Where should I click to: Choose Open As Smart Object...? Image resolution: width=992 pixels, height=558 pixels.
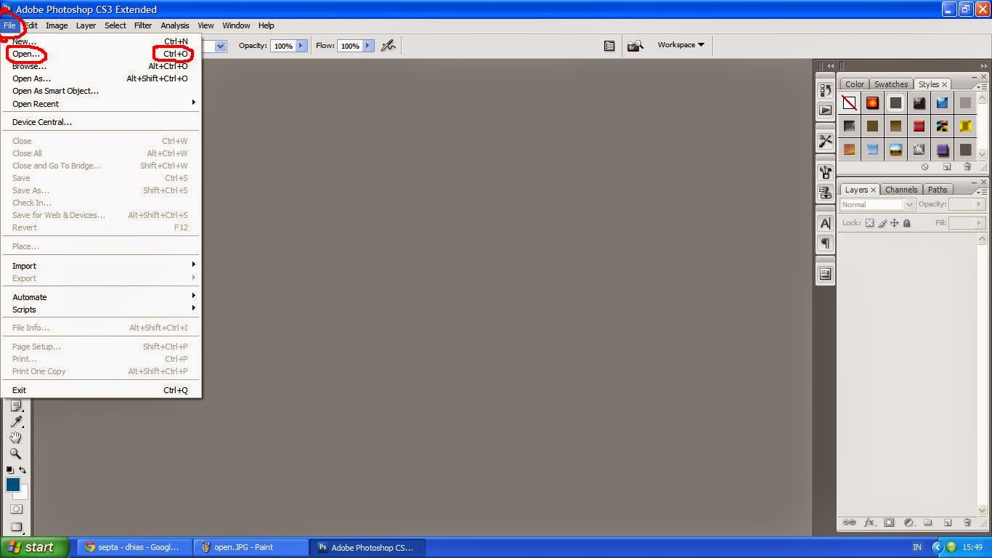click(x=101, y=91)
